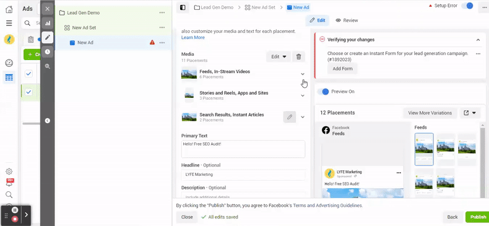The width and height of the screenshot is (489, 226).
Task: Close the editing pane with X icon
Action: coord(48,9)
